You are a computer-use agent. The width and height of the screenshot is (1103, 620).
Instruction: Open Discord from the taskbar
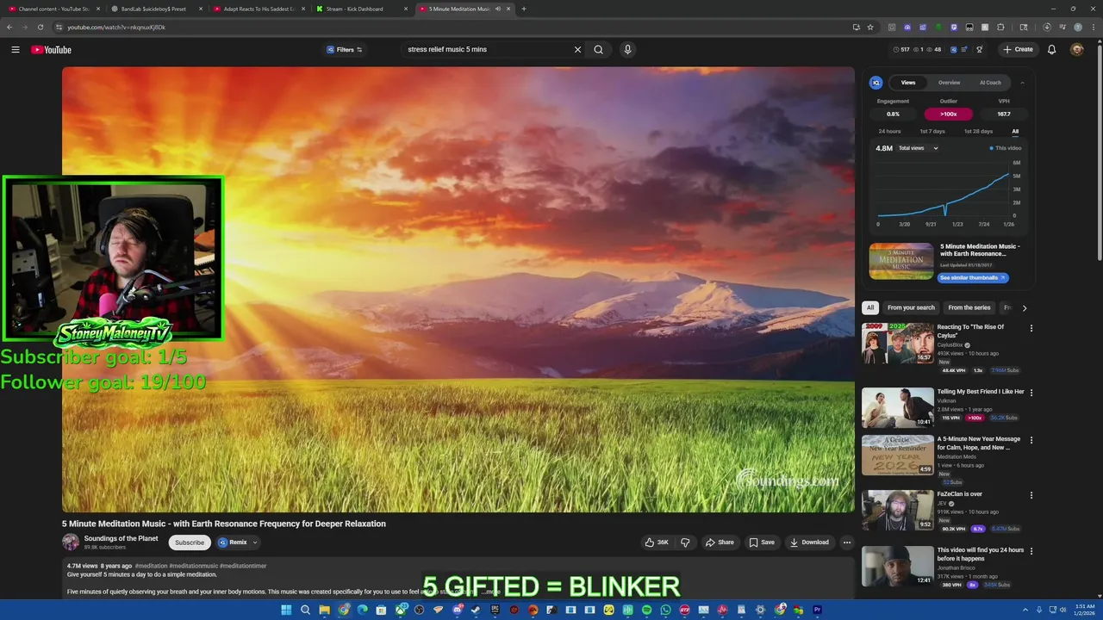pos(457,610)
